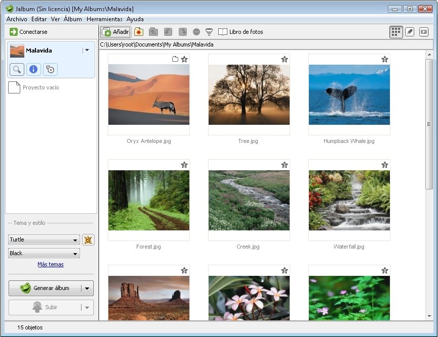This screenshot has width=438, height=337.
Task: Select the desert buttes thumbnail
Action: tap(149, 298)
